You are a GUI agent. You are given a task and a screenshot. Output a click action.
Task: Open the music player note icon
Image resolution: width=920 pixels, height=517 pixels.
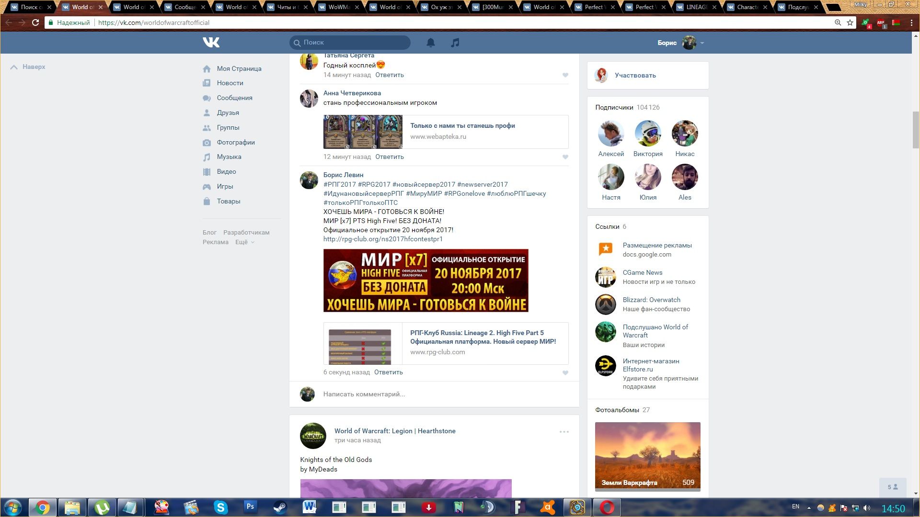pyautogui.click(x=455, y=43)
